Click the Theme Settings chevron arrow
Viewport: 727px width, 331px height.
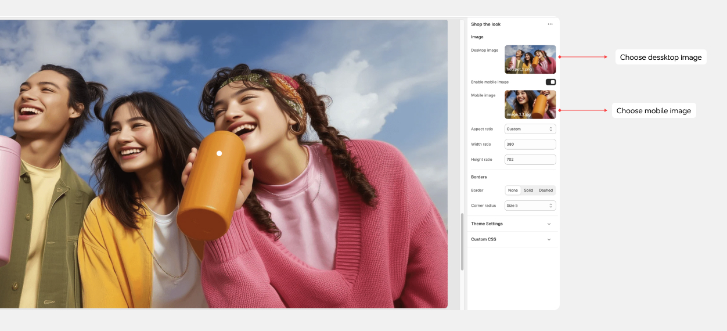(549, 224)
